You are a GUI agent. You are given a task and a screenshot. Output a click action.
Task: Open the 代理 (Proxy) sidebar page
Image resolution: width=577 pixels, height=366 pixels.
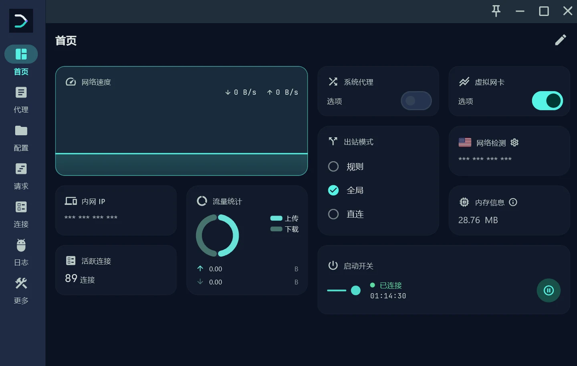pos(21,100)
